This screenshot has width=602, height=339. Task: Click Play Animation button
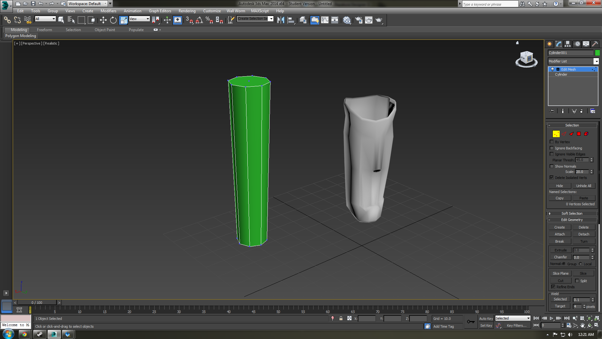552,318
